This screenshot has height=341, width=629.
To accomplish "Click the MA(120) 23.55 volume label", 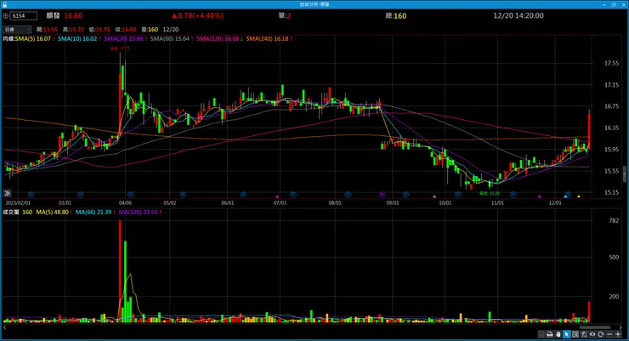I will point(139,213).
